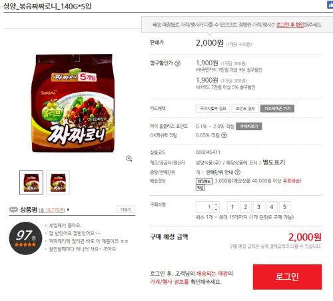Increase purchase quantity with the up arrow
Viewport: 333px width, 301px height.
pos(216,204)
